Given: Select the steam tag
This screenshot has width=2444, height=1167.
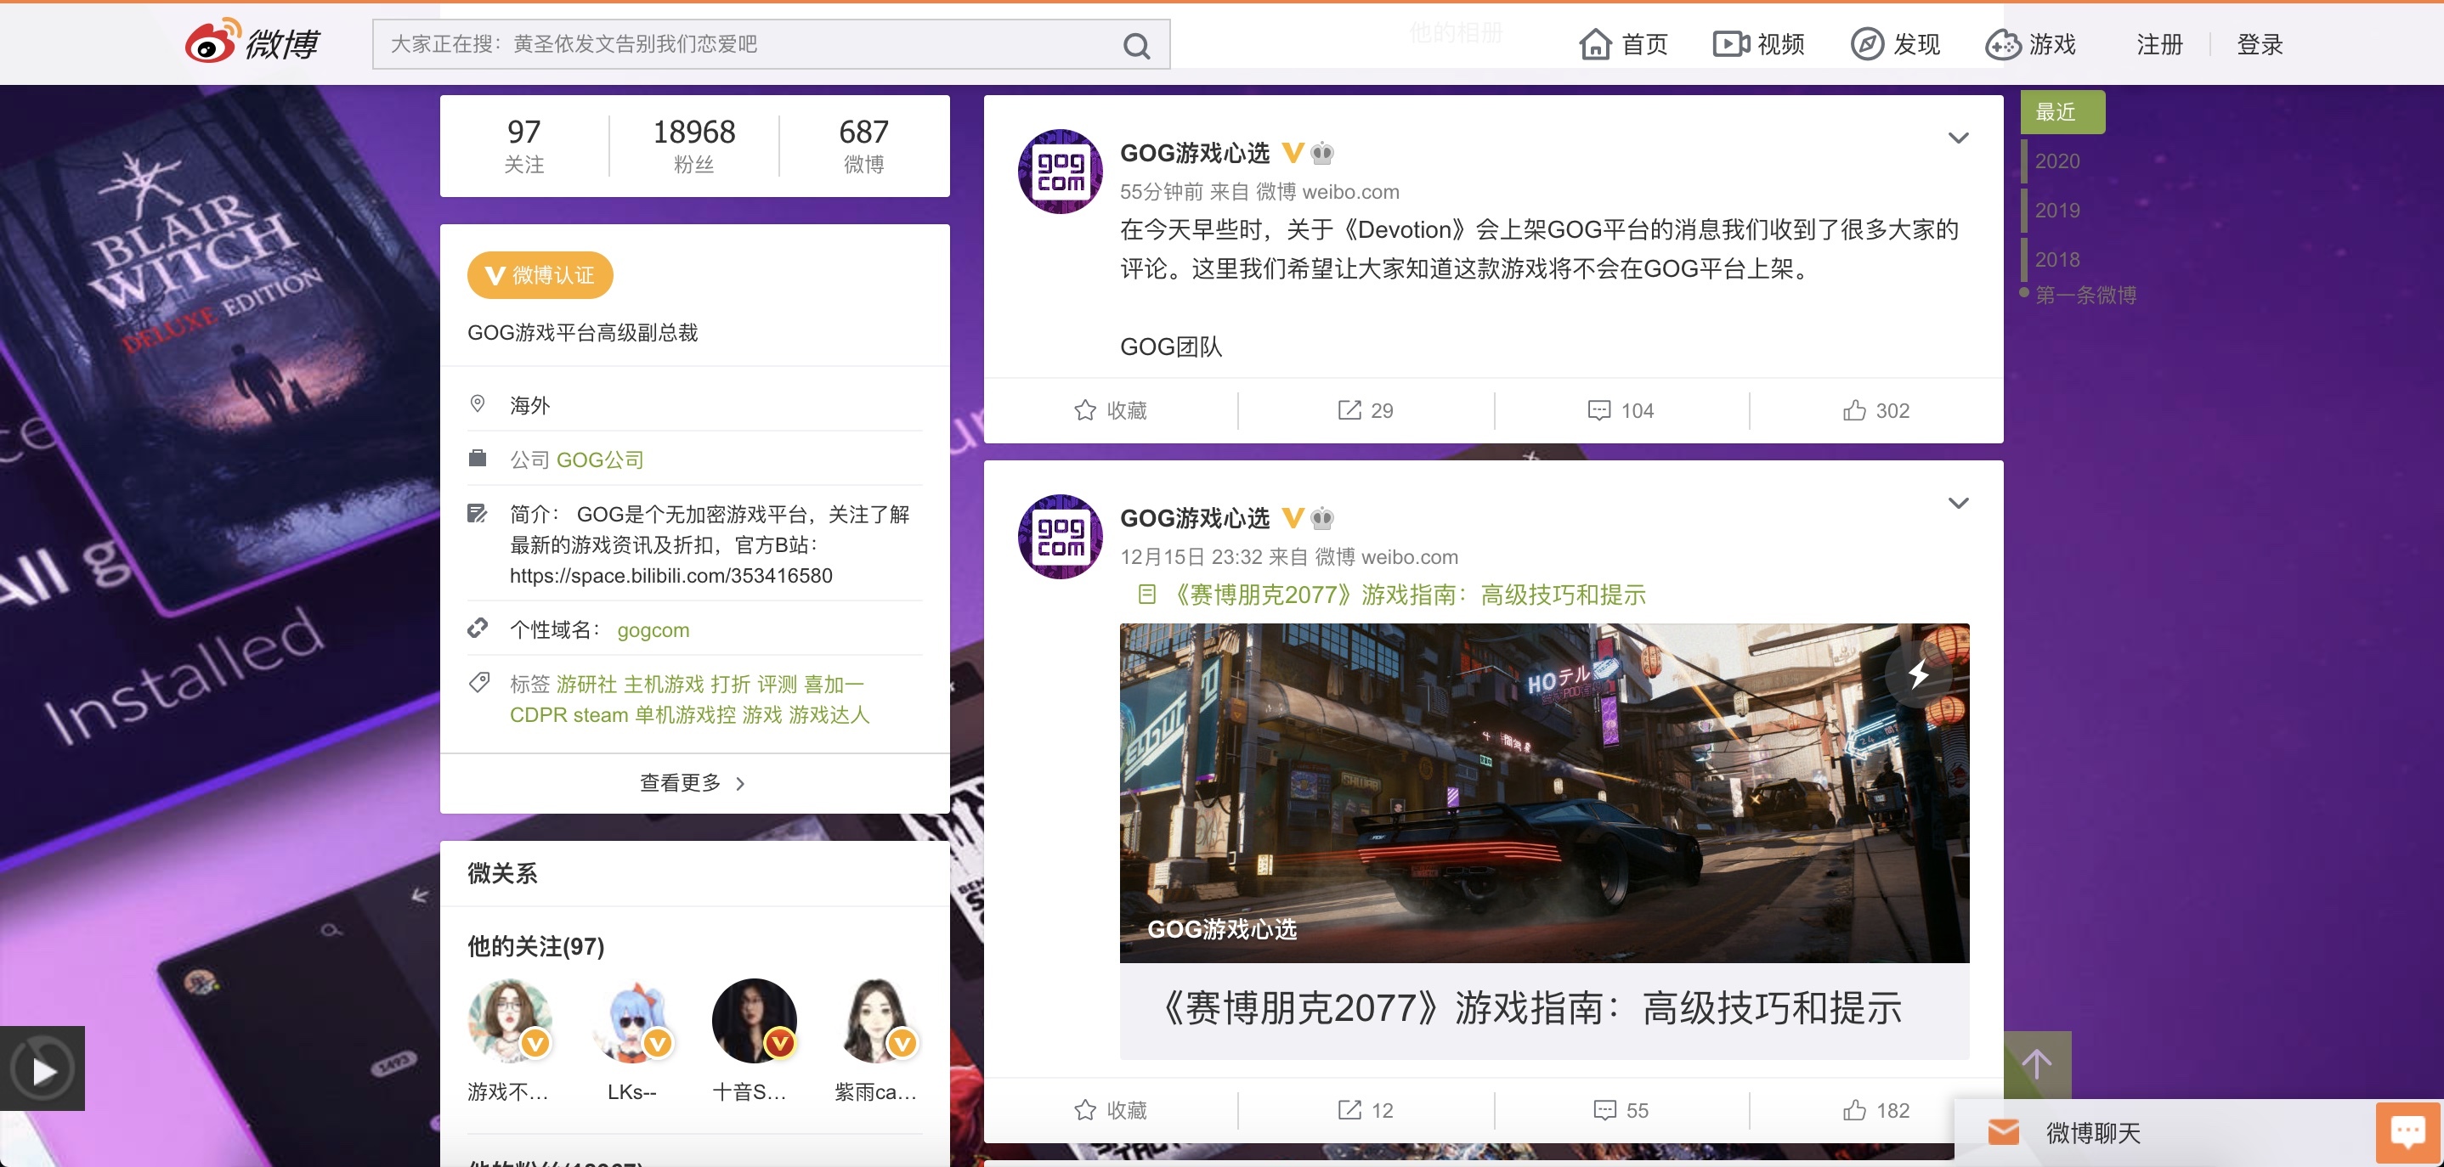Looking at the screenshot, I should pos(600,715).
